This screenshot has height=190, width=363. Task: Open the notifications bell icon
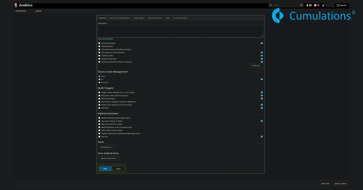(307, 5)
